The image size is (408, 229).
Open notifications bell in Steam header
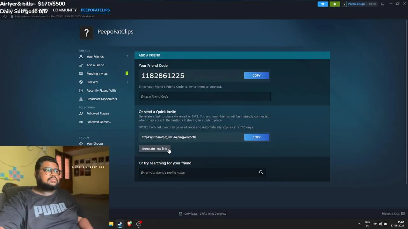point(334,4)
